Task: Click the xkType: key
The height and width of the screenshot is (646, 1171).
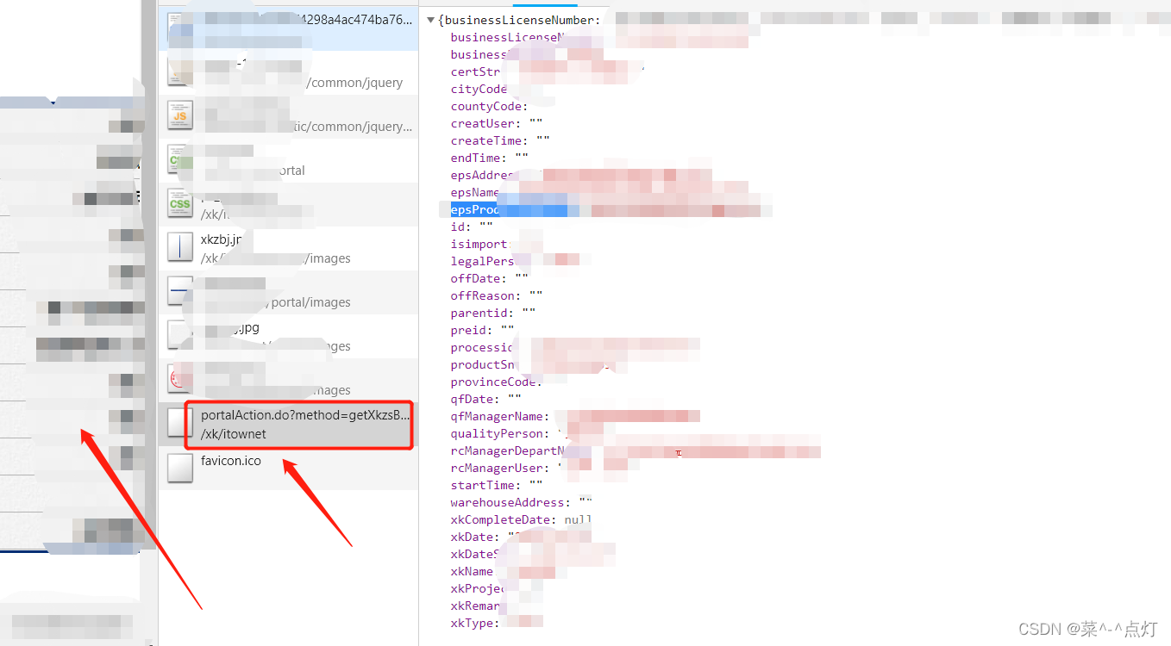Action: tap(475, 623)
